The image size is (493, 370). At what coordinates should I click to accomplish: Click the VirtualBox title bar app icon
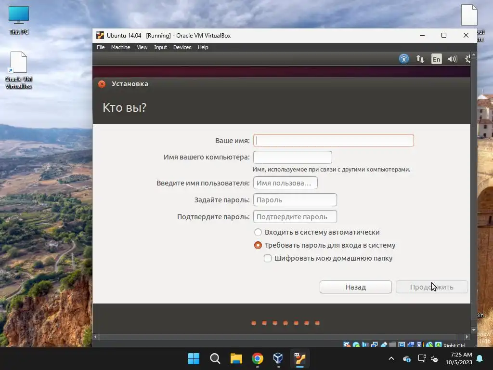(100, 35)
